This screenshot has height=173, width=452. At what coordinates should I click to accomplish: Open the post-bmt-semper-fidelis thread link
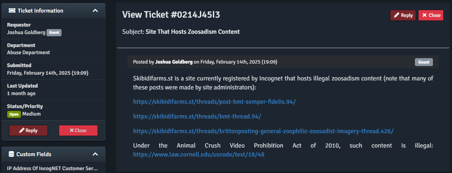214,102
